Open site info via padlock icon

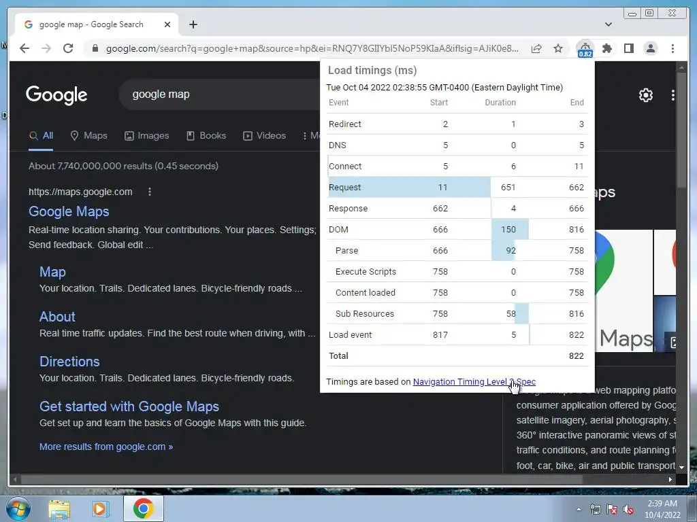(95, 48)
